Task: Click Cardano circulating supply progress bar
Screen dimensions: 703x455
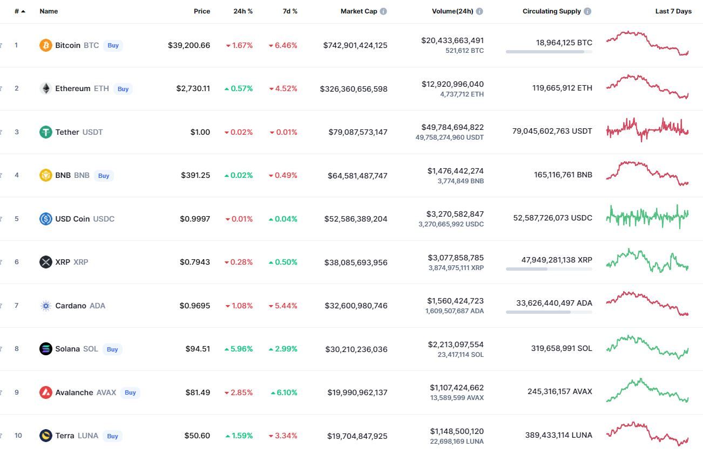Action: coord(549,312)
